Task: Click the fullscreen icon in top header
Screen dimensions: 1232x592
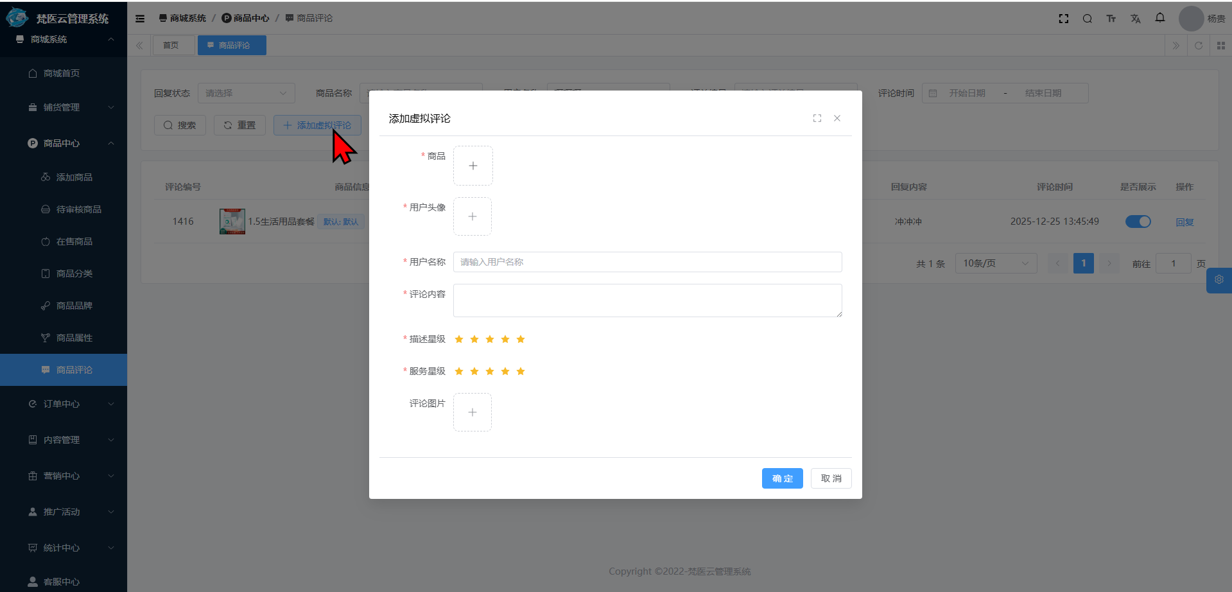Action: pos(1064,19)
